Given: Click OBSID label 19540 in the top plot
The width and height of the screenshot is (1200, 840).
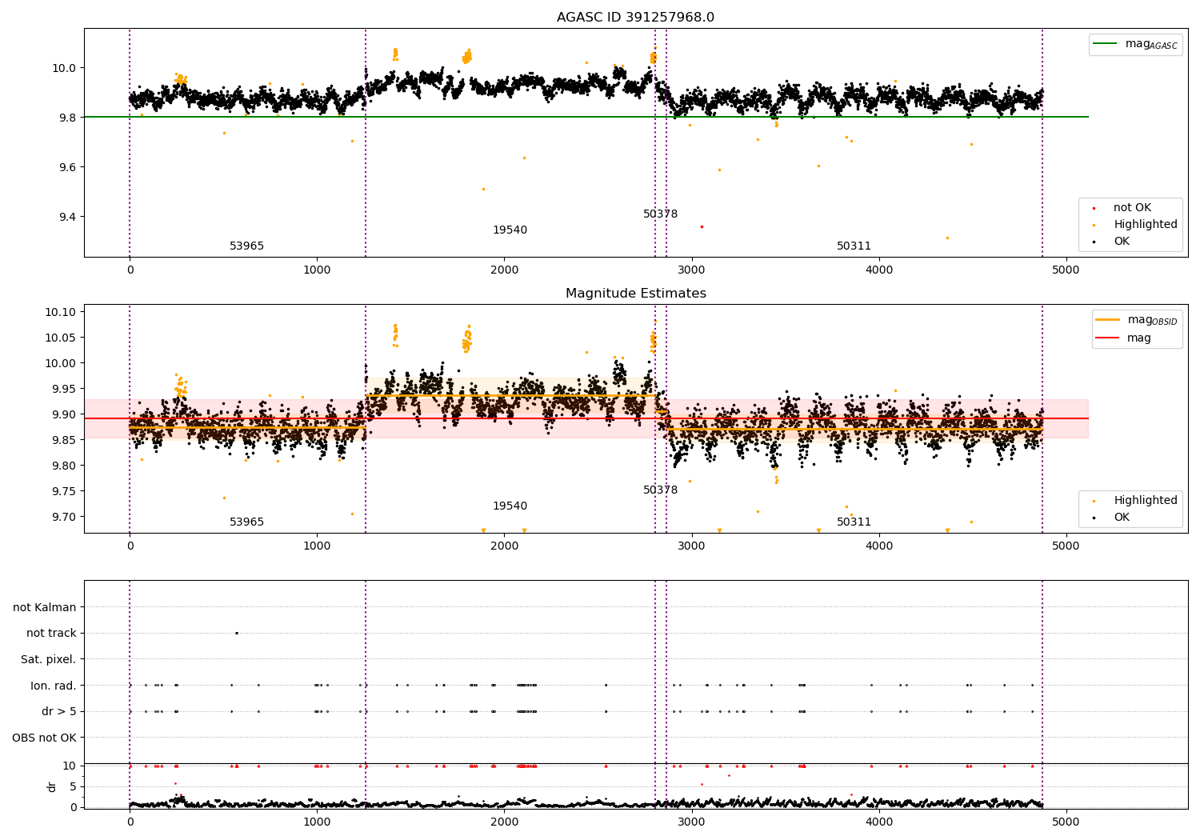Looking at the screenshot, I should [x=510, y=230].
